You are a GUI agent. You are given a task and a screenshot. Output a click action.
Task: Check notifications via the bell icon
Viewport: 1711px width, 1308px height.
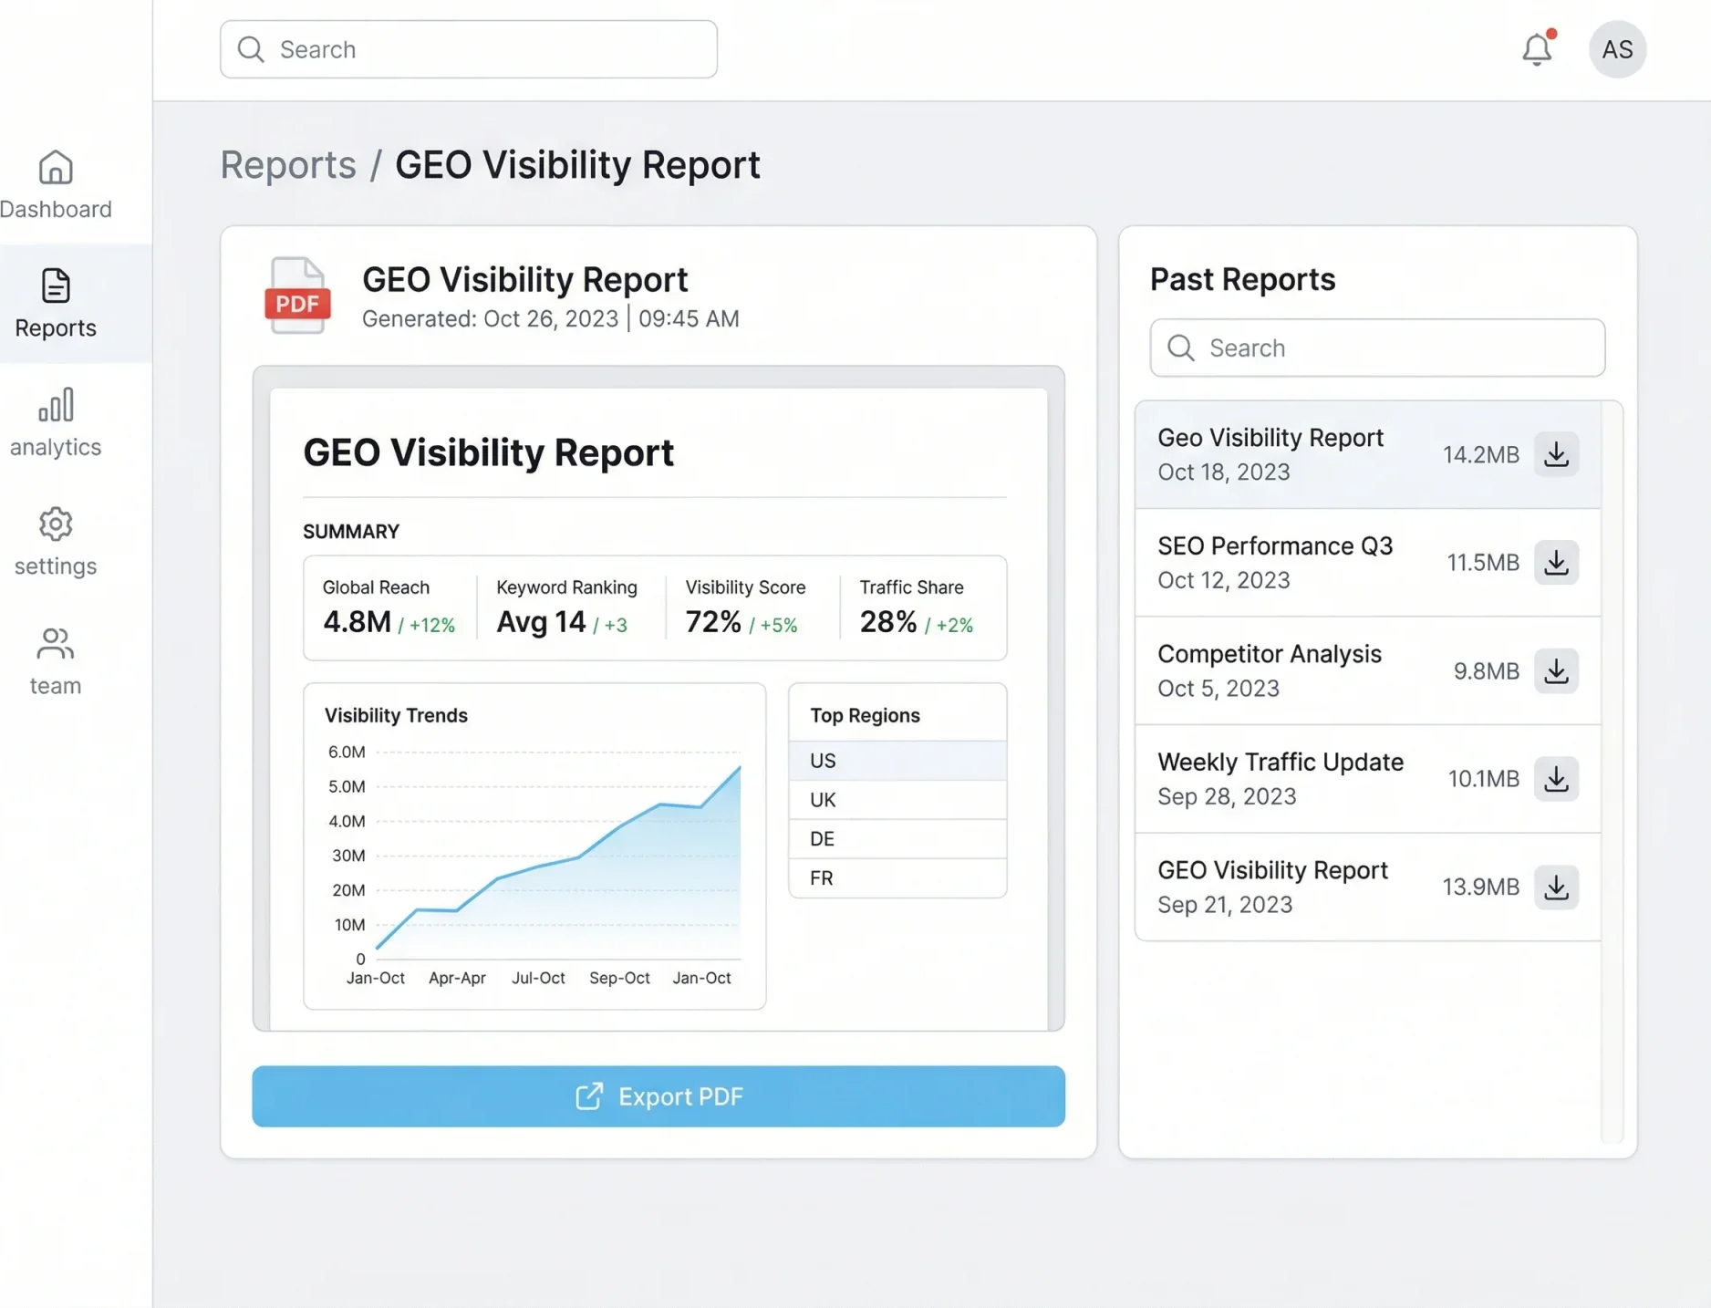click(x=1537, y=49)
